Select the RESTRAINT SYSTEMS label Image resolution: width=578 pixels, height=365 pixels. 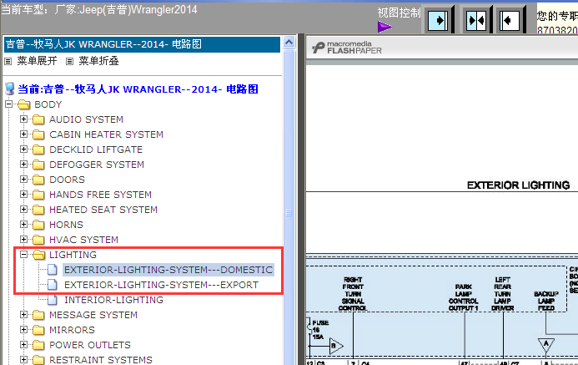pyautogui.click(x=101, y=360)
